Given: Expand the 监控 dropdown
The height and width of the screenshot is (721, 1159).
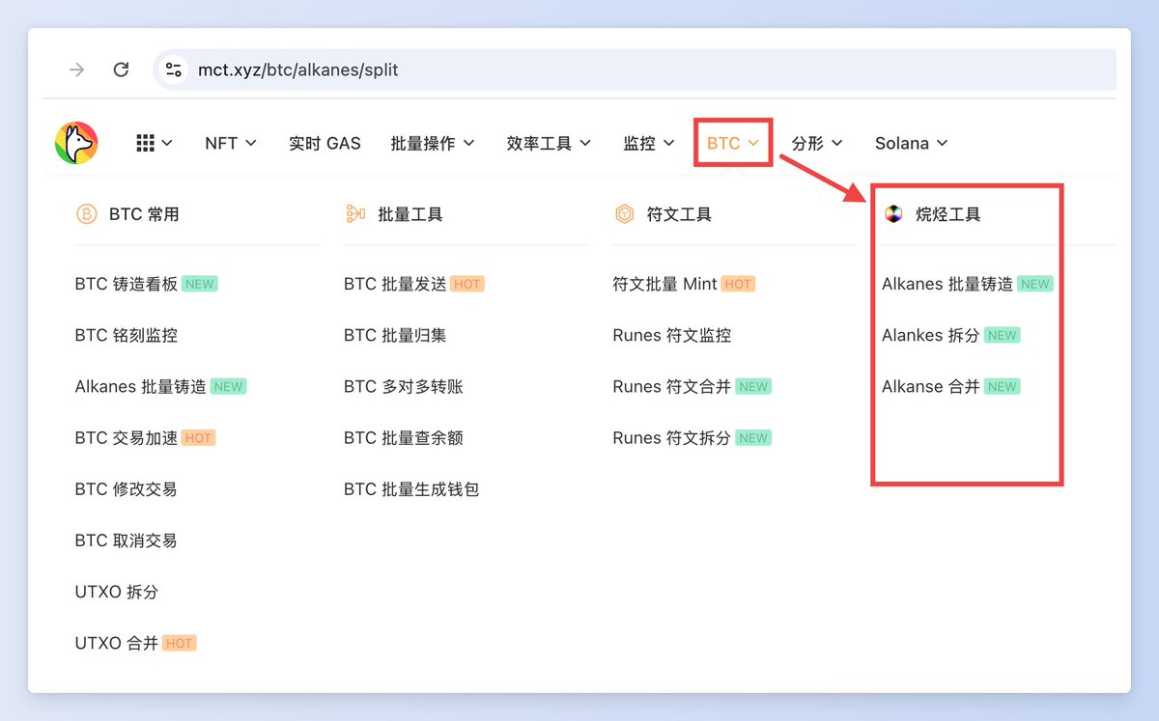Looking at the screenshot, I should 649,143.
